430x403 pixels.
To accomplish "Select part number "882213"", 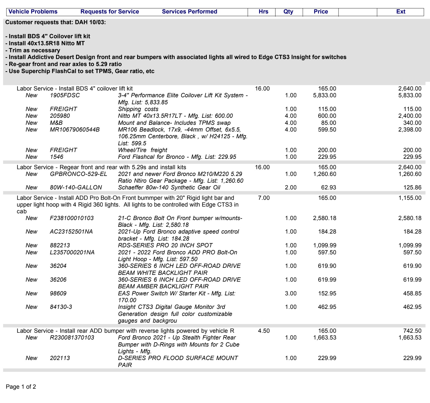I will (x=60, y=246).
